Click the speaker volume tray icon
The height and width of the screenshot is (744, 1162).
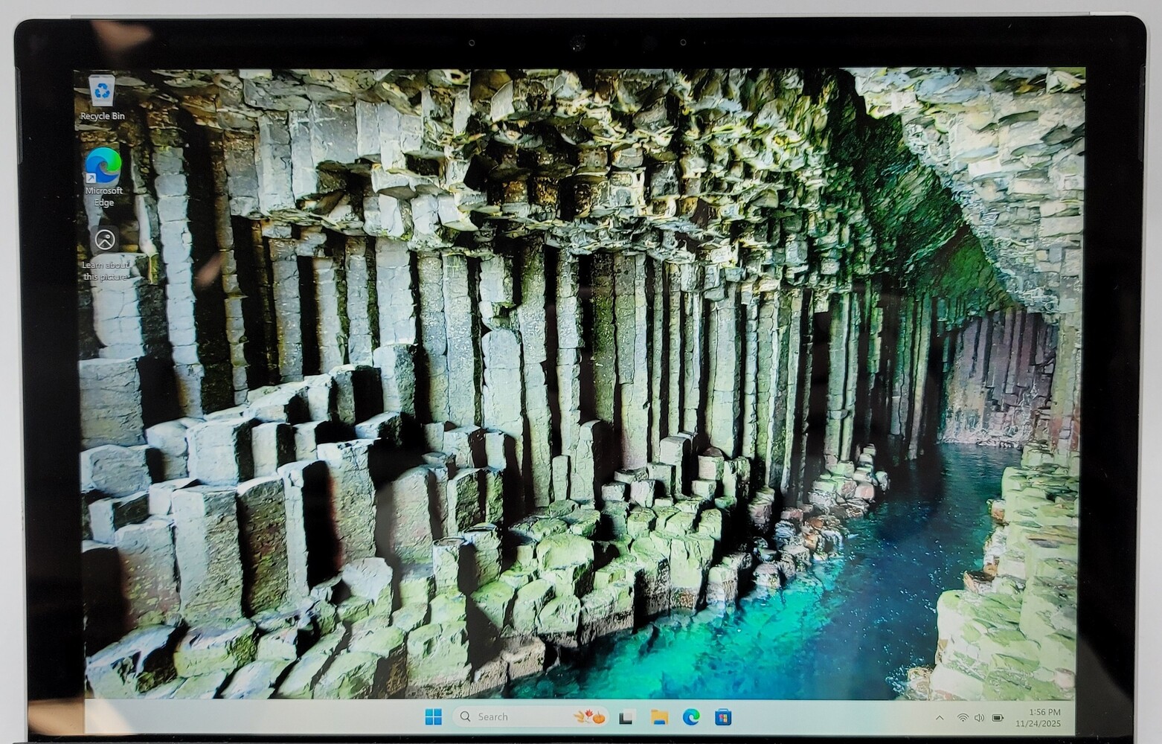[x=979, y=718]
